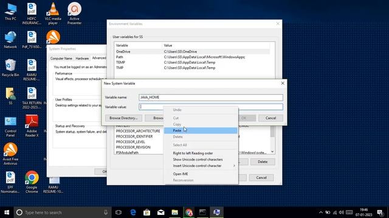Open the Pdf_751650 file icon
Viewport: 389px width, 218px height.
pyautogui.click(x=32, y=39)
